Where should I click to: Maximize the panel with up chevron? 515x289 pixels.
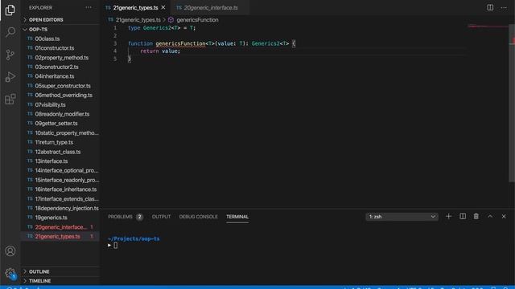tap(490, 216)
